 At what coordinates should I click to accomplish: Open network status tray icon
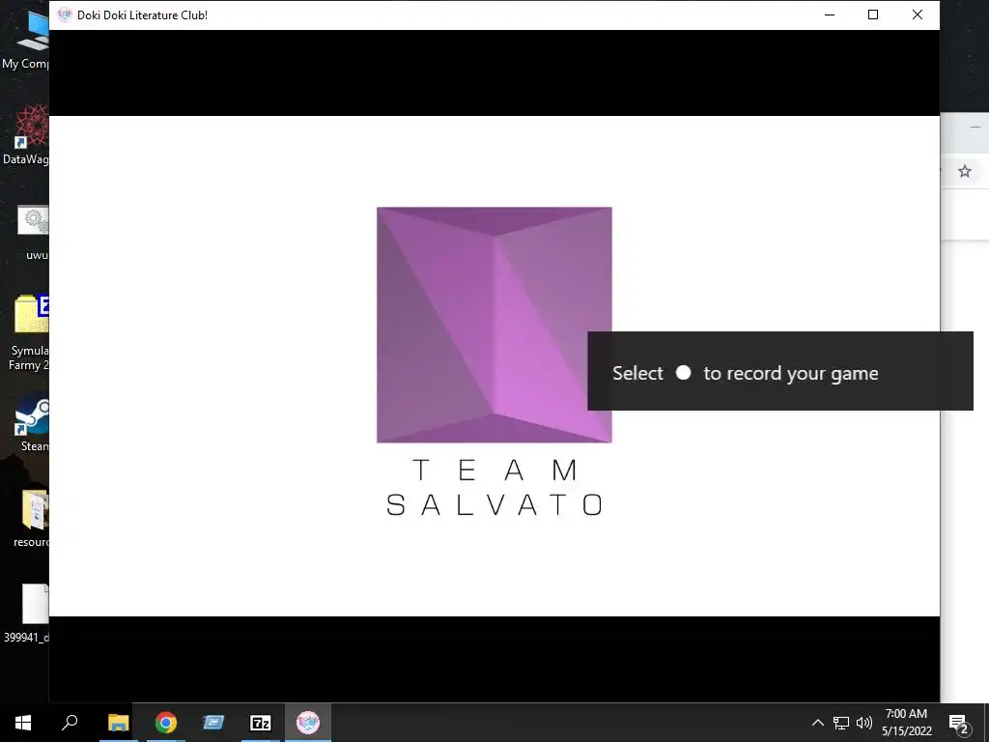coord(841,723)
